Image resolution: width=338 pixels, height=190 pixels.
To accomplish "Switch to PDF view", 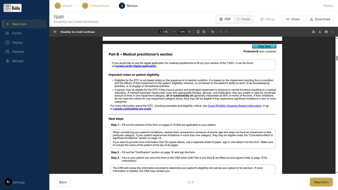I will coord(225,19).
